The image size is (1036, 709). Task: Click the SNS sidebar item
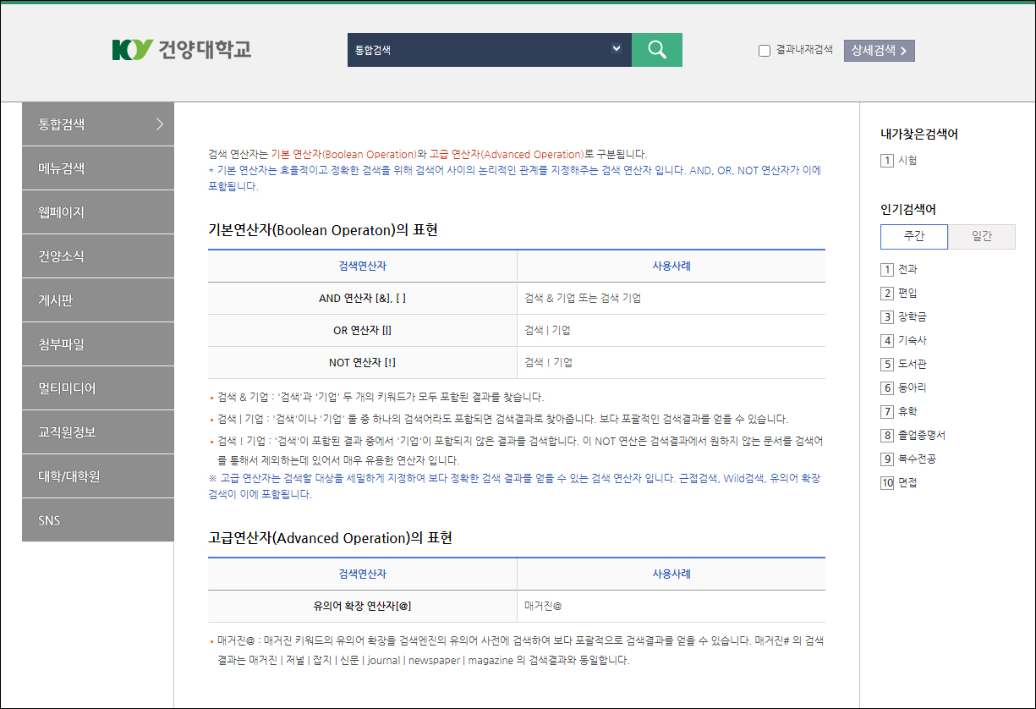97,520
